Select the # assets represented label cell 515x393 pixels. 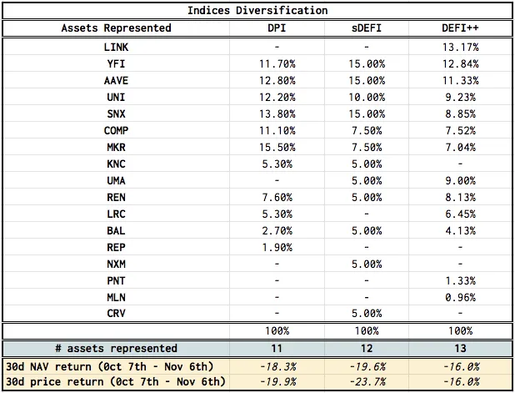click(116, 348)
